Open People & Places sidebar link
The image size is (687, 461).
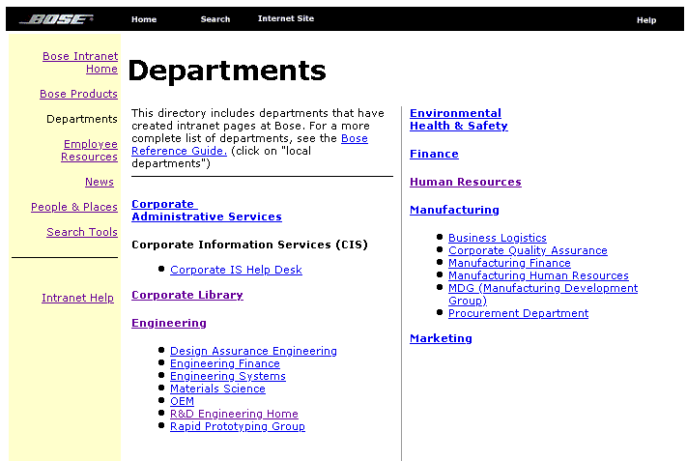click(74, 207)
